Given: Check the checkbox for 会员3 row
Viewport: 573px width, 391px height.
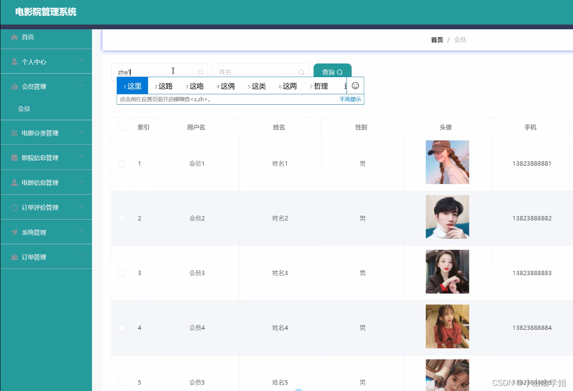Looking at the screenshot, I should (x=121, y=273).
